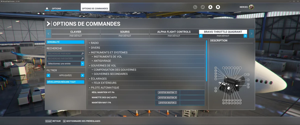Click the APPLIQUÉ(E) filter value
Viewport: 300px width, 125px height.
(65, 75)
